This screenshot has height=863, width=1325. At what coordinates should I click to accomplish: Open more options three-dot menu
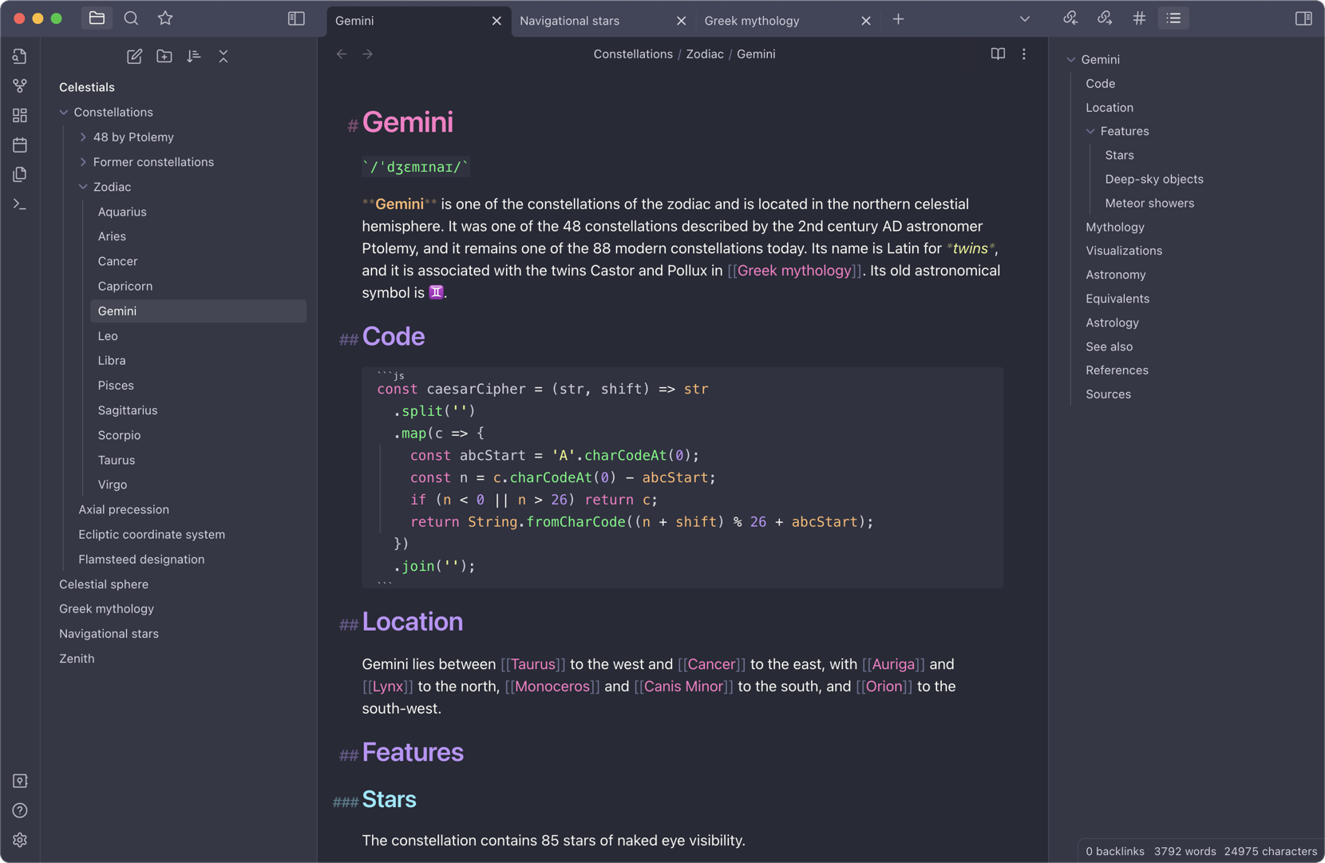pyautogui.click(x=1024, y=54)
